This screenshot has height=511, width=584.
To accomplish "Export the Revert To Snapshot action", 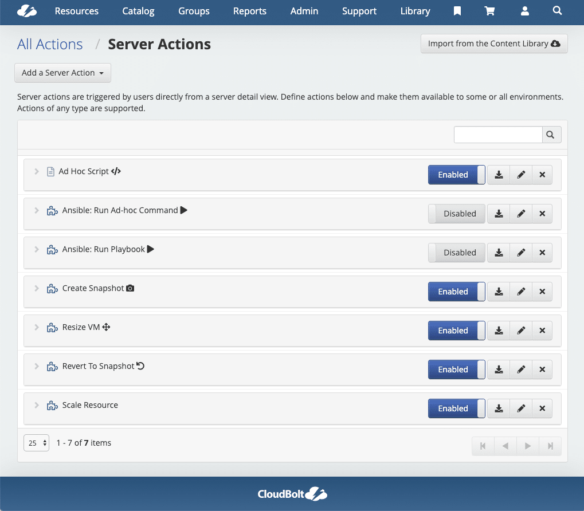I will click(499, 370).
